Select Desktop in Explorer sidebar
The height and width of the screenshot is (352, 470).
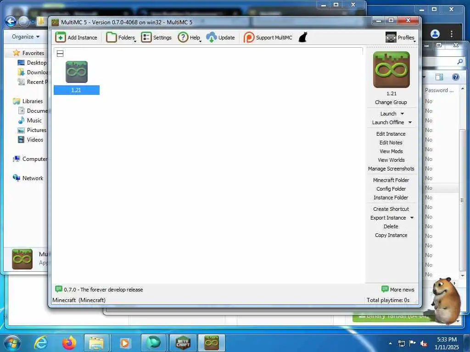[x=33, y=62]
